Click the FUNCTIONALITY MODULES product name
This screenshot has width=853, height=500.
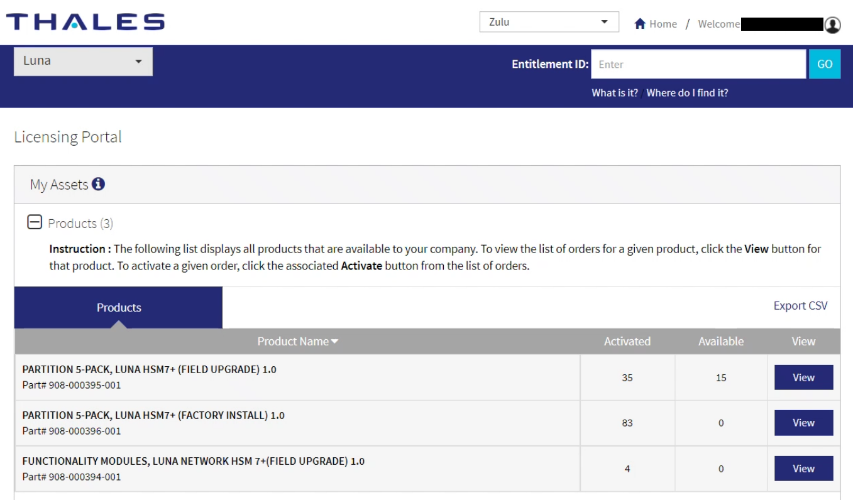pos(194,461)
